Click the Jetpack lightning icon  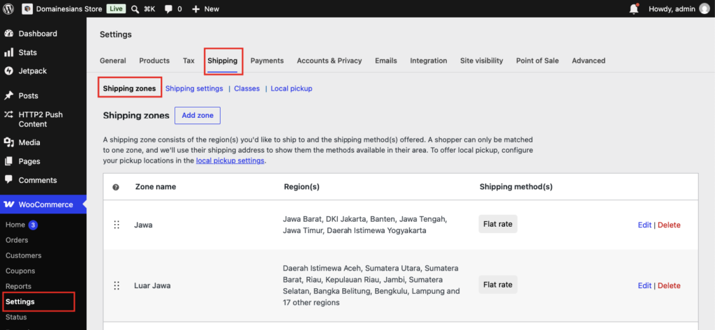coord(8,71)
